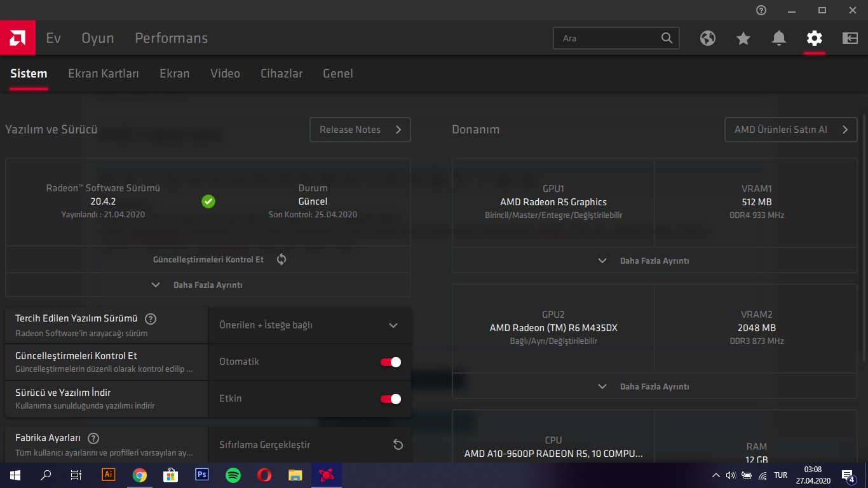Open Spotify from taskbar
The image size is (868, 488).
pos(233,475)
